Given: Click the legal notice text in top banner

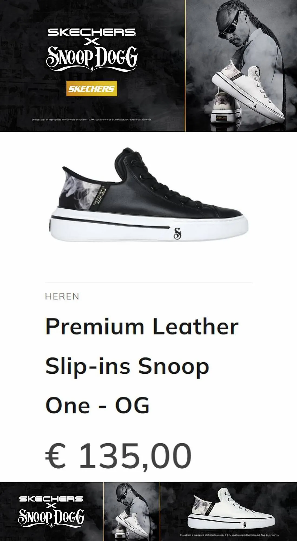Looking at the screenshot, I should [x=91, y=119].
